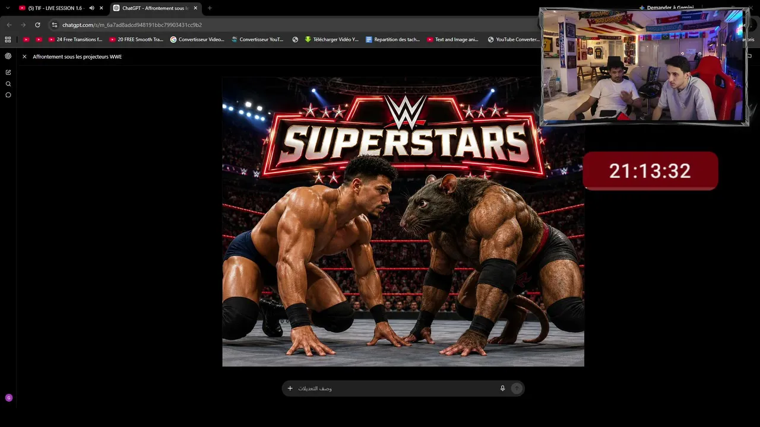
Task: Open the apps grid in bookmarks bar
Action: point(8,40)
